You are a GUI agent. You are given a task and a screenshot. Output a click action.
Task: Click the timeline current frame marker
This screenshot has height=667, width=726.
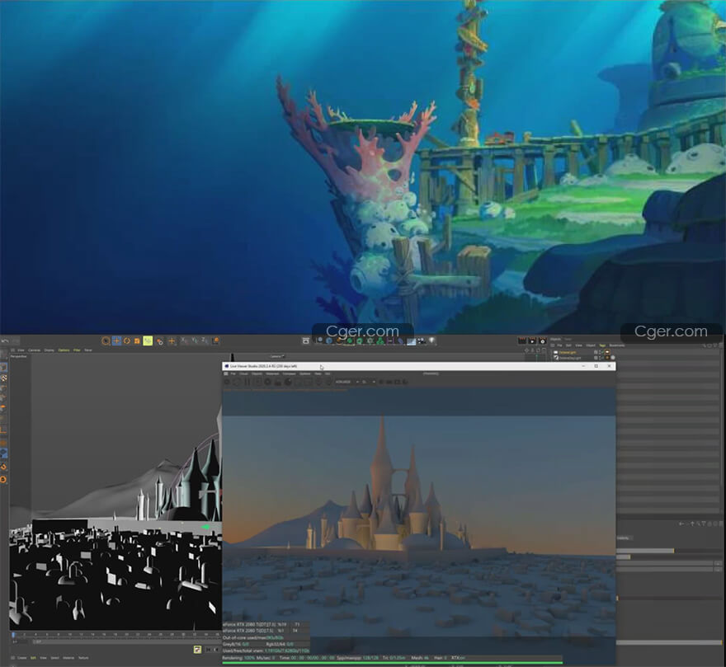point(13,635)
